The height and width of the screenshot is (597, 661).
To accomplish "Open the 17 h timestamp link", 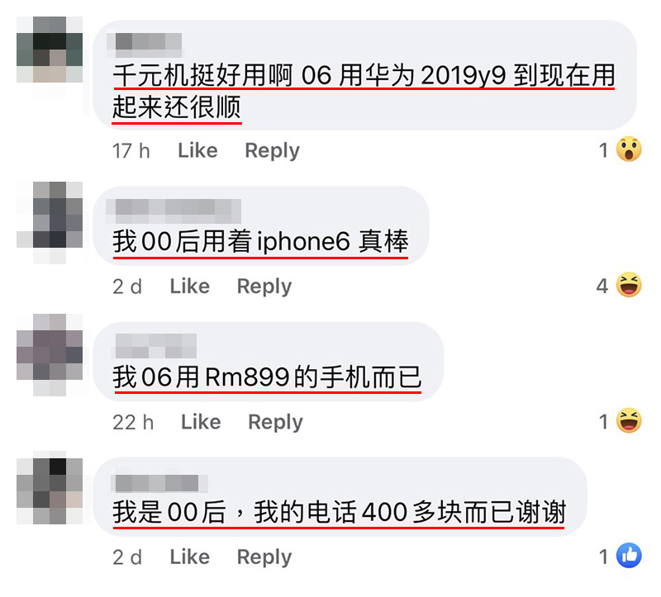I will (x=131, y=151).
